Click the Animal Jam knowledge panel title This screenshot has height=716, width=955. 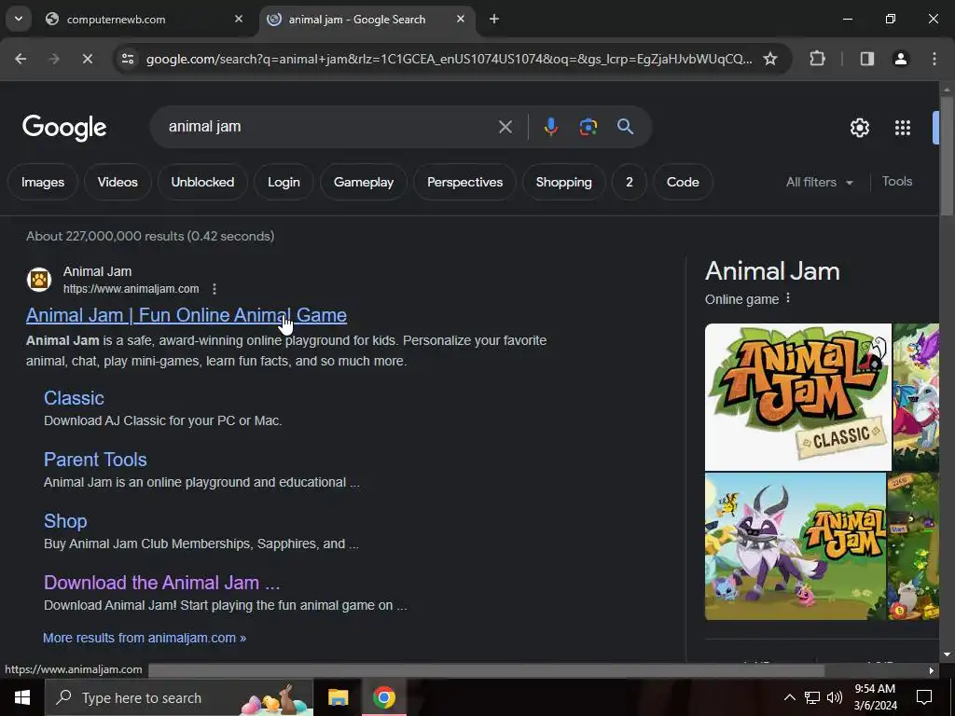[x=772, y=271]
